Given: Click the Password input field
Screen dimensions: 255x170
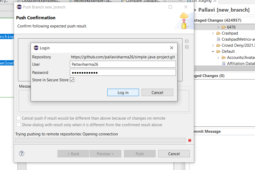Looking at the screenshot, I should 123,72.
